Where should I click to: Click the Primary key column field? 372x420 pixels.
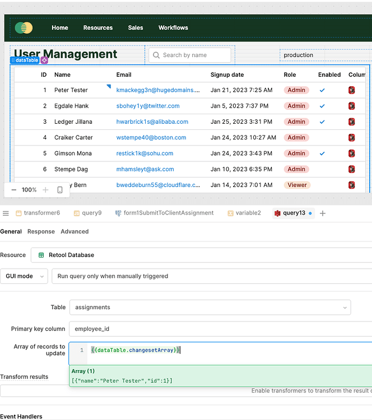click(220, 329)
